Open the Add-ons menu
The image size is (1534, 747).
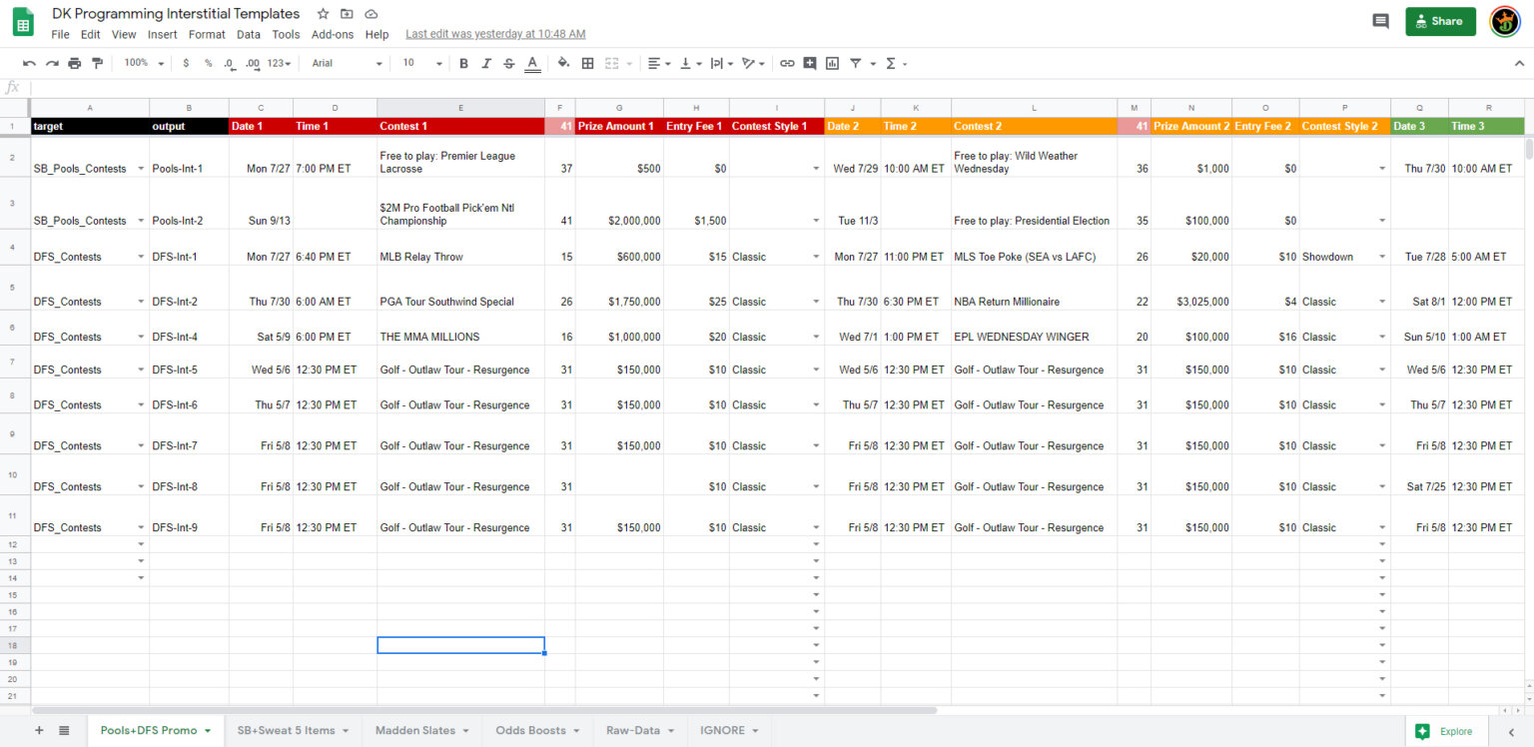pos(333,34)
